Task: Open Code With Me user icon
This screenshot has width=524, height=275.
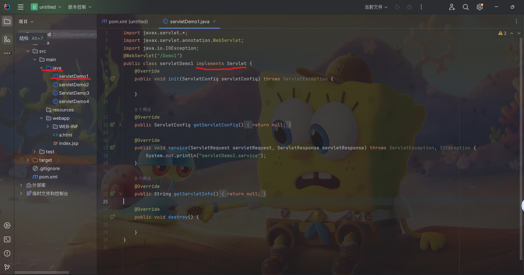Action: click(x=452, y=7)
